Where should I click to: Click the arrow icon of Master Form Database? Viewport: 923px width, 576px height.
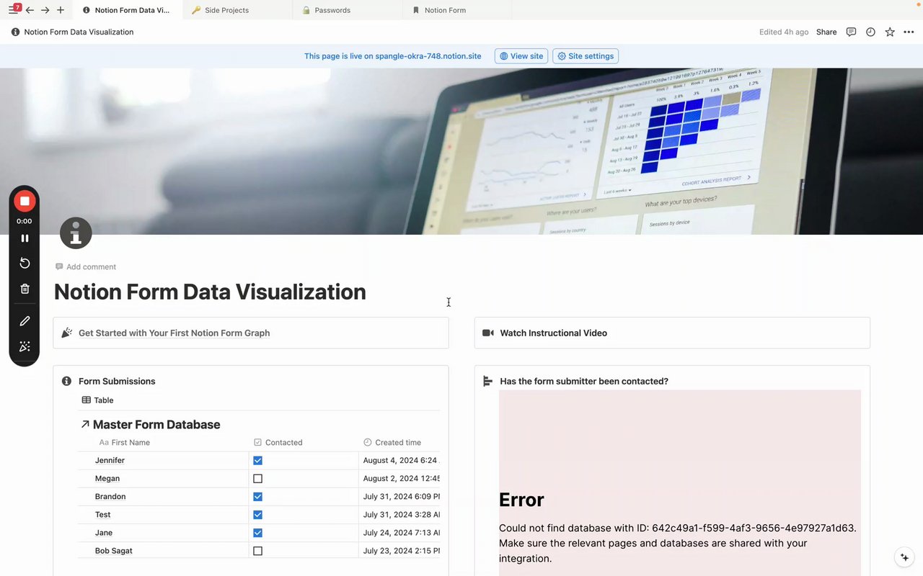tap(85, 425)
